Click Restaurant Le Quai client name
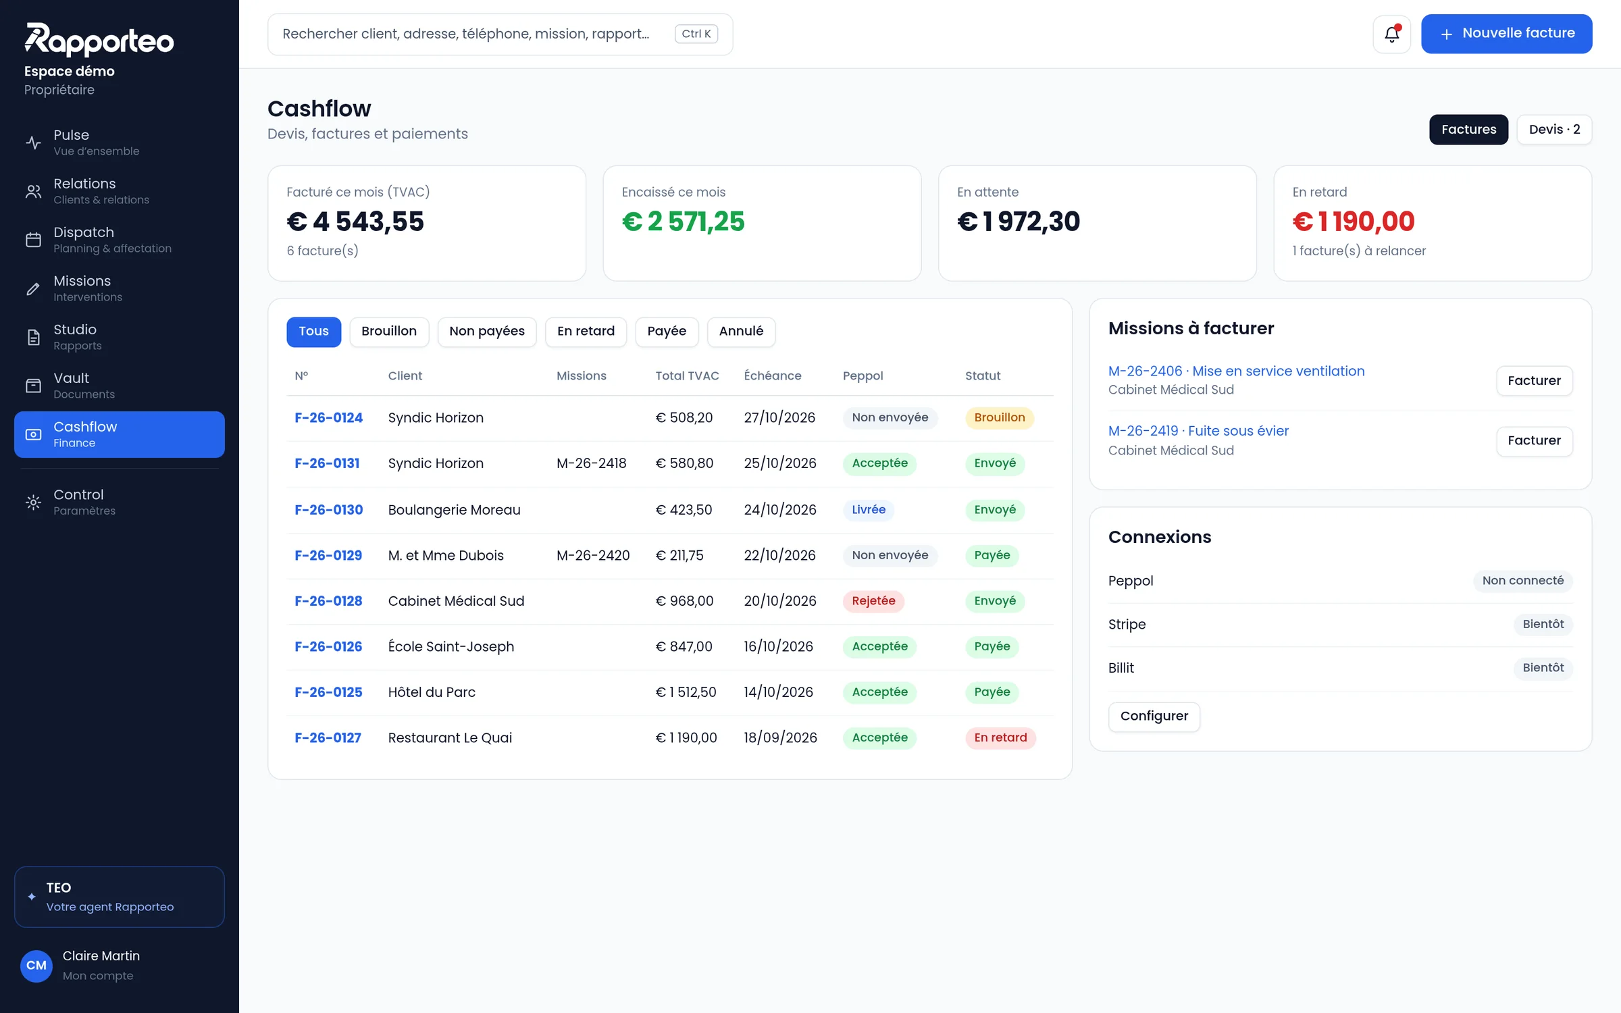This screenshot has height=1013, width=1621. pyautogui.click(x=450, y=738)
